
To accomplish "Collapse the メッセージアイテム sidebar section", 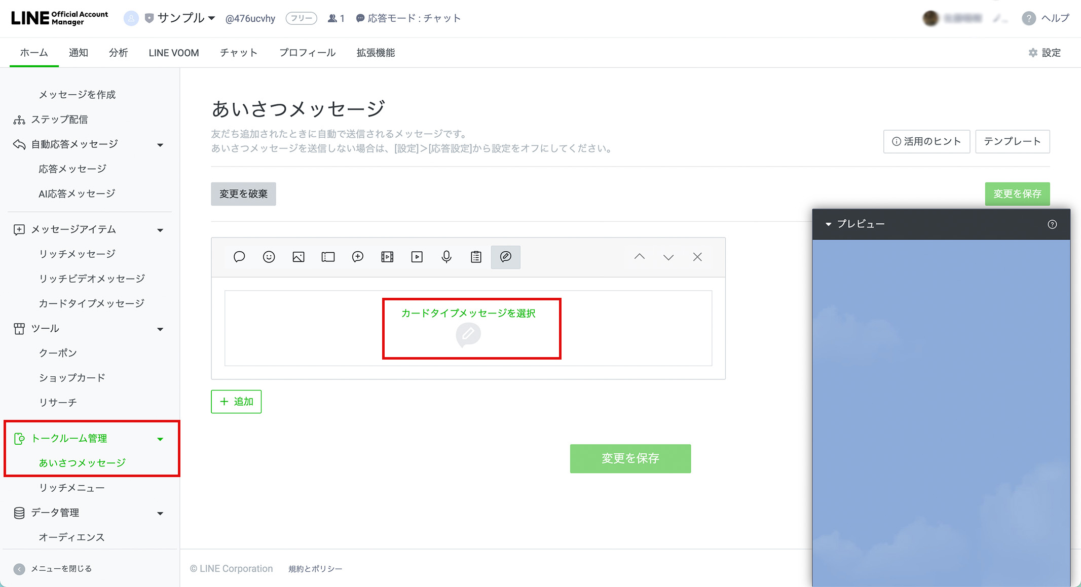I will [x=160, y=230].
